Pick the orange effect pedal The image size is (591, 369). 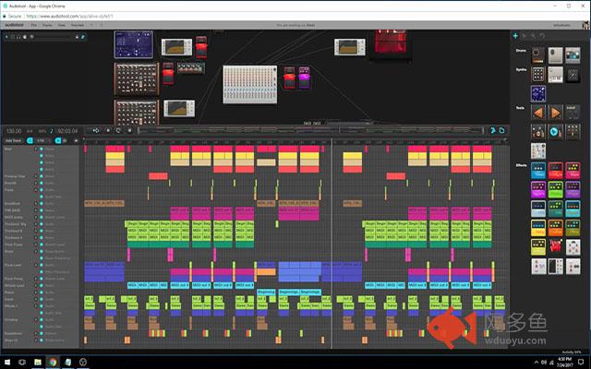[x=555, y=228]
